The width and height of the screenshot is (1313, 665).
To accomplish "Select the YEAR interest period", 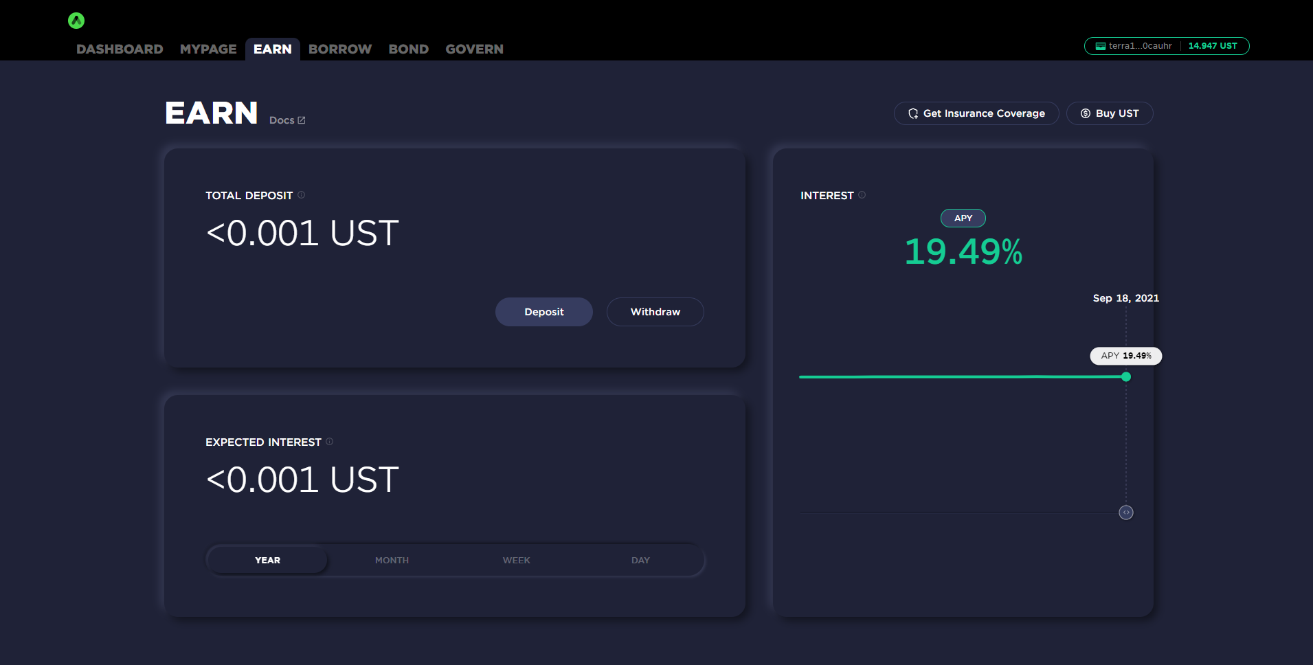I will coord(267,560).
